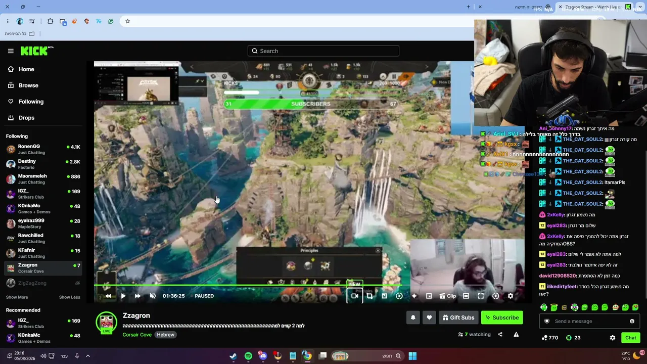The width and height of the screenshot is (647, 364).
Task: Open Destiny channel from Following list
Action: 43,164
